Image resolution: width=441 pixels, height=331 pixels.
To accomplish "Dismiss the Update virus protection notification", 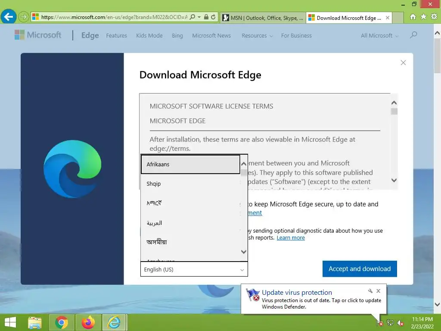I will click(x=378, y=291).
